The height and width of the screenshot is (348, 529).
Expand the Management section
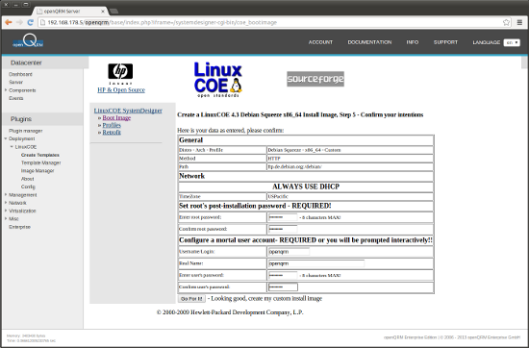[x=6, y=194]
